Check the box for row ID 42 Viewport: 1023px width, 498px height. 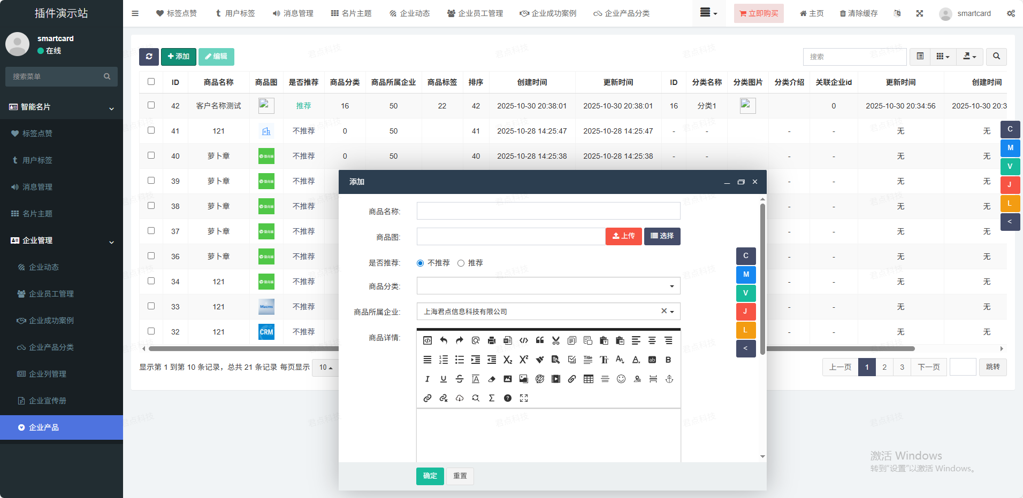coord(151,105)
